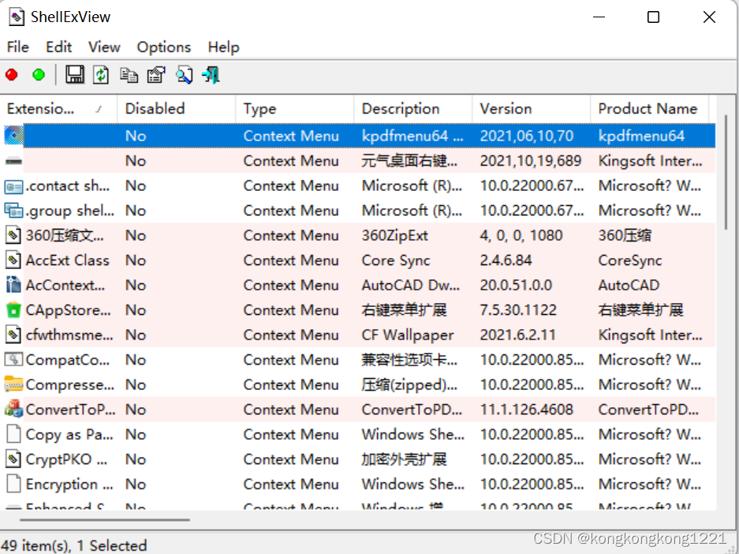Sort by Product Name column header

click(649, 109)
